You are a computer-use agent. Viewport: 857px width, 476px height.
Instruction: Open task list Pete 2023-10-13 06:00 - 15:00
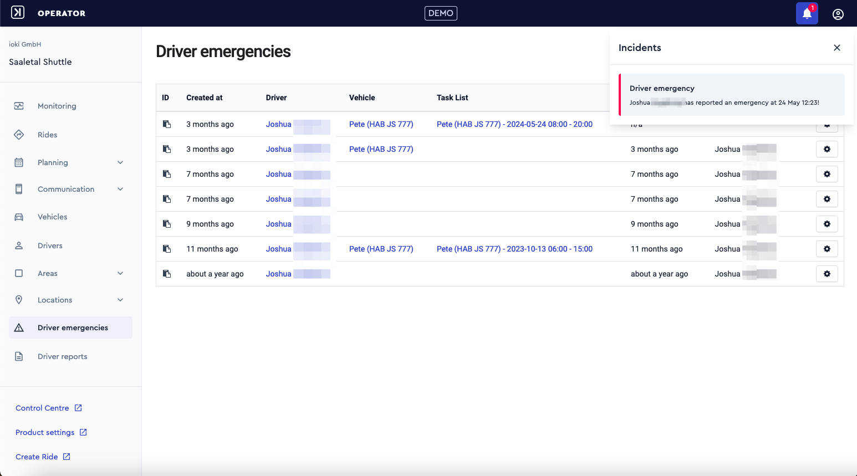(514, 249)
